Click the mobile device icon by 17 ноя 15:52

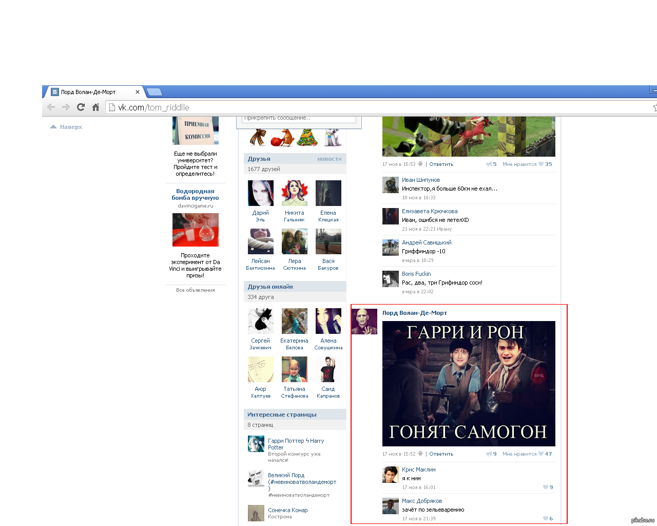point(420,454)
